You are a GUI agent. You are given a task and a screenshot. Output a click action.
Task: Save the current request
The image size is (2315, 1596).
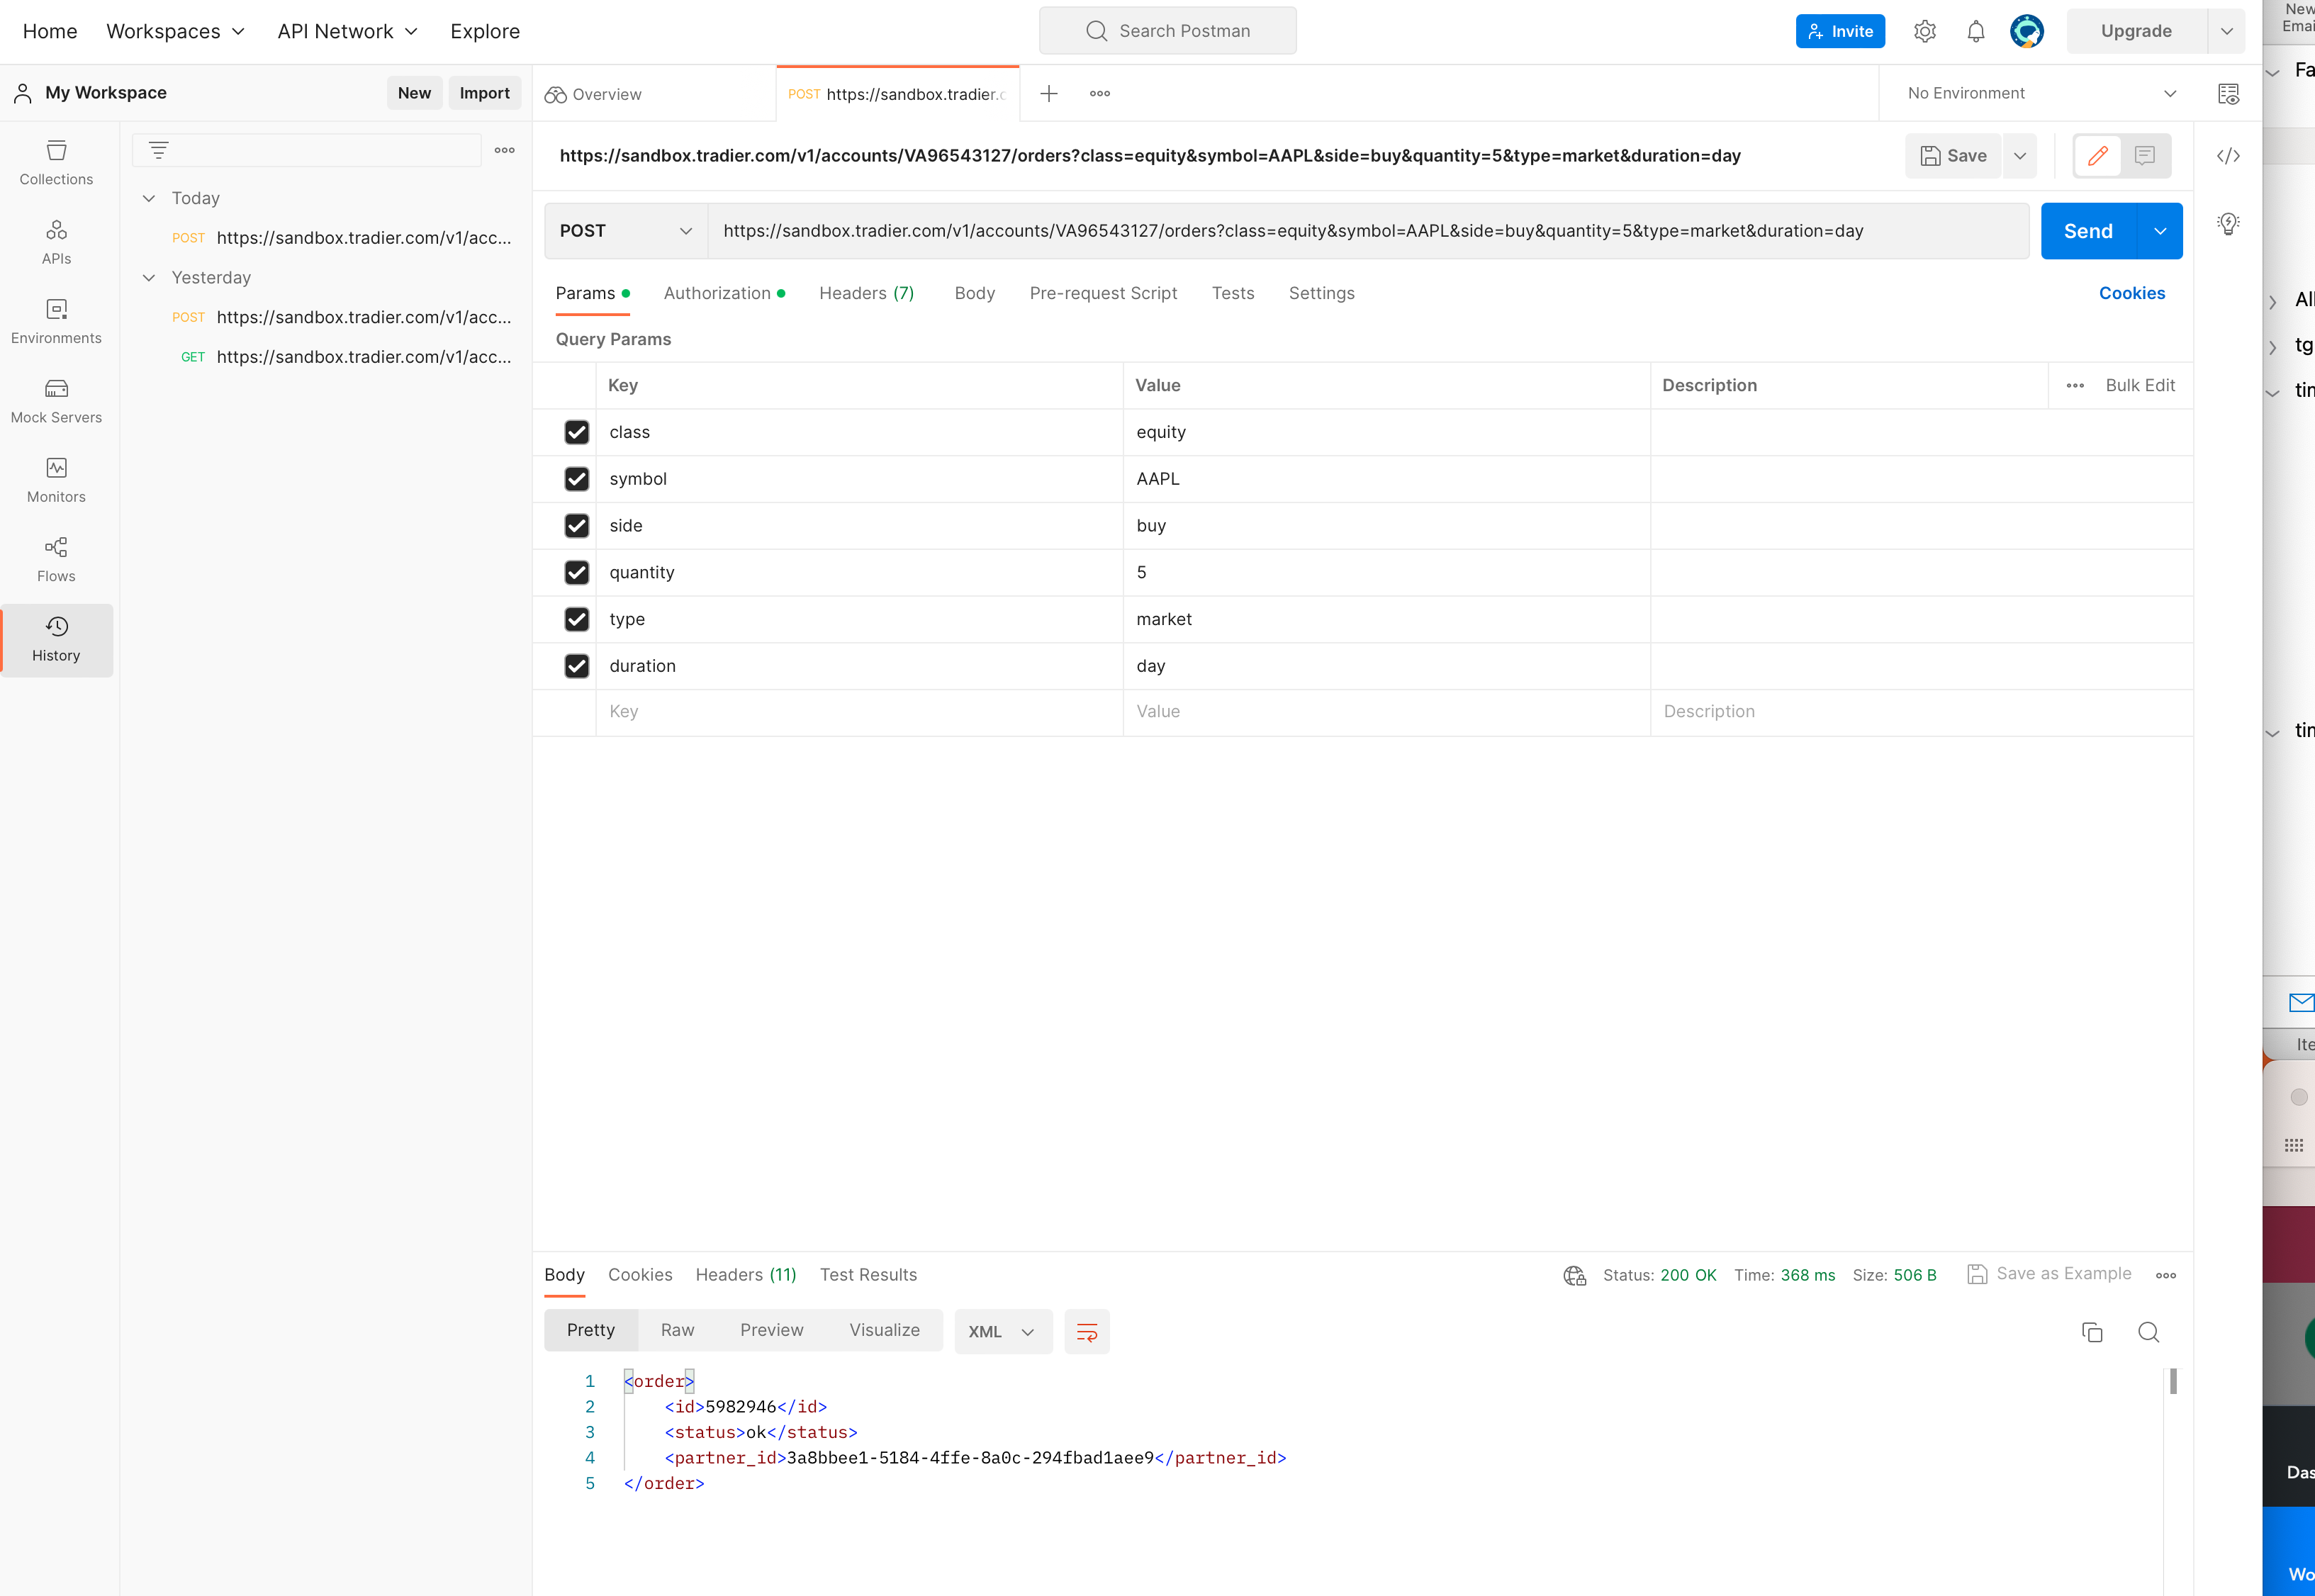(1953, 156)
